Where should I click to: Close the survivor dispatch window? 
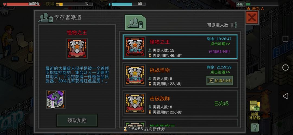pyautogui.click(x=252, y=18)
